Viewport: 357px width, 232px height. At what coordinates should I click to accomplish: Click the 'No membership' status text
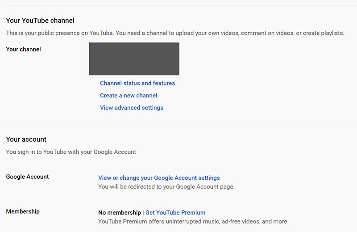pos(120,213)
